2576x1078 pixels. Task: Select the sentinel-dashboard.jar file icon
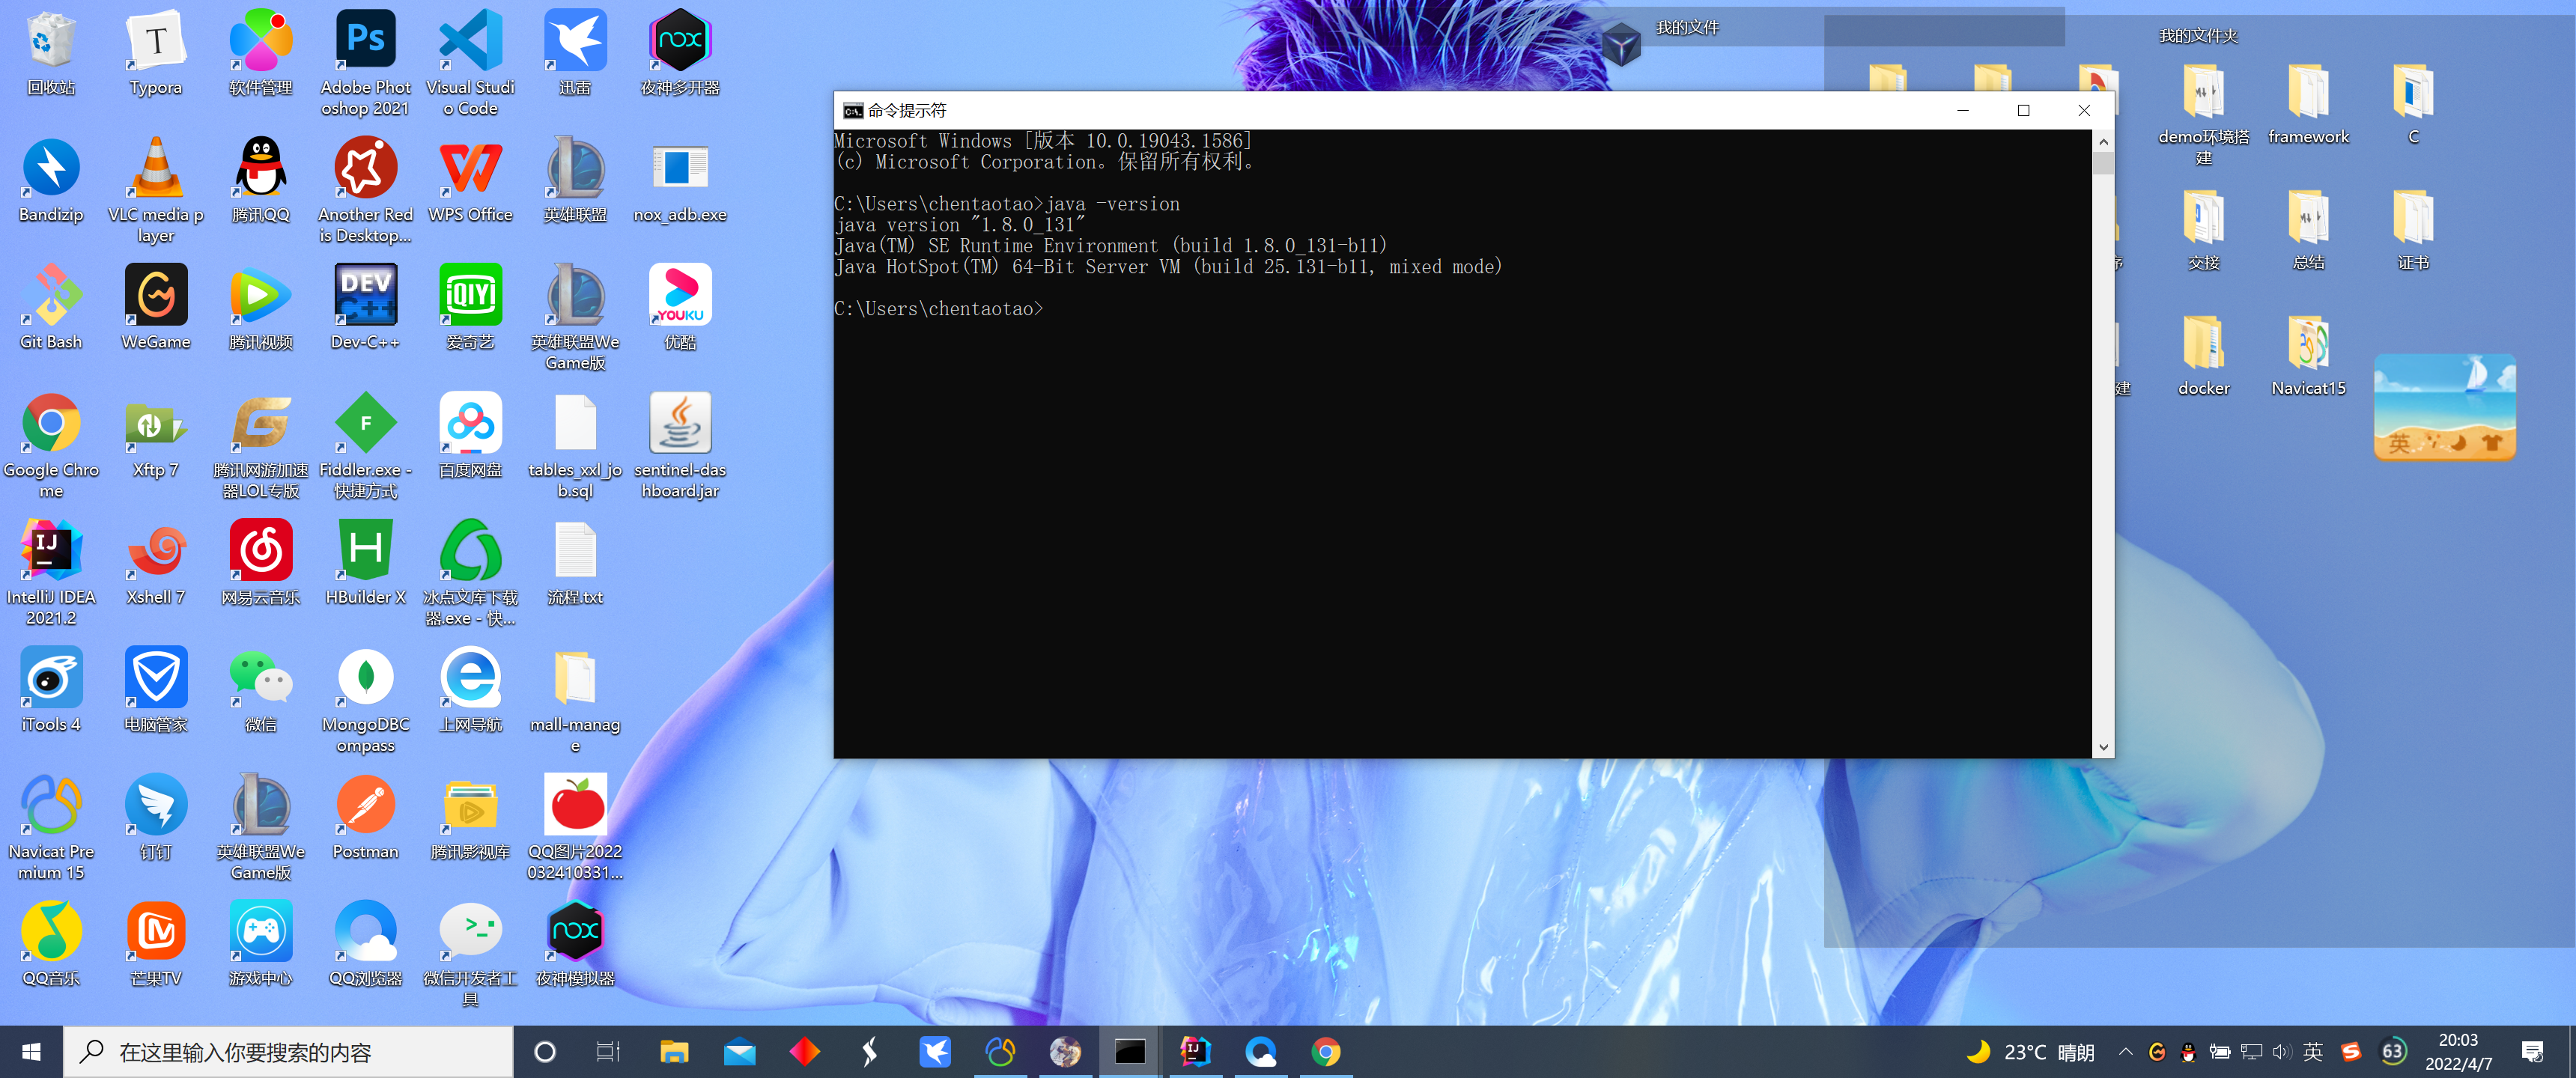click(680, 423)
